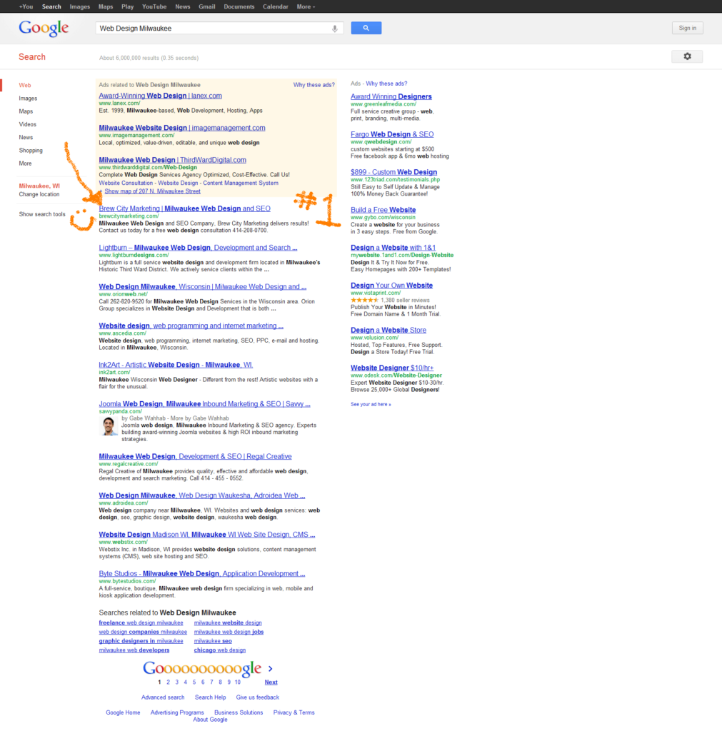Open Gmail in the top bar
The image size is (722, 731).
pos(206,6)
